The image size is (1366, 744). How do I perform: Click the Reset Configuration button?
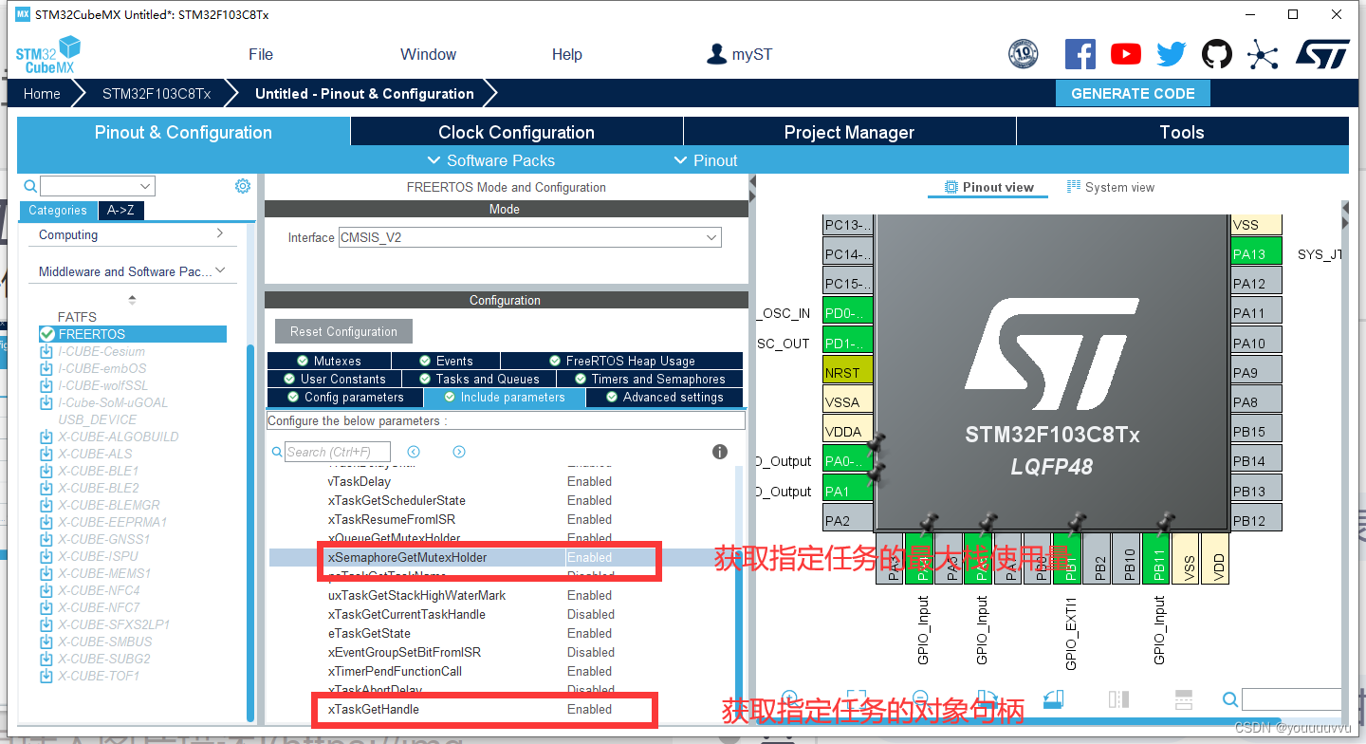(x=343, y=331)
